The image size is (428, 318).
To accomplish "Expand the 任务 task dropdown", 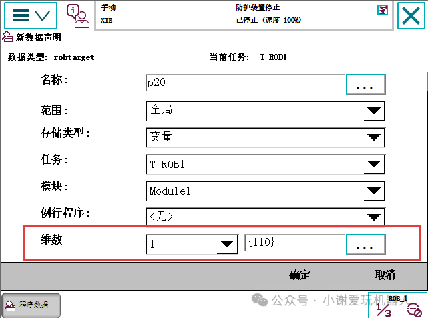I will [x=265, y=164].
